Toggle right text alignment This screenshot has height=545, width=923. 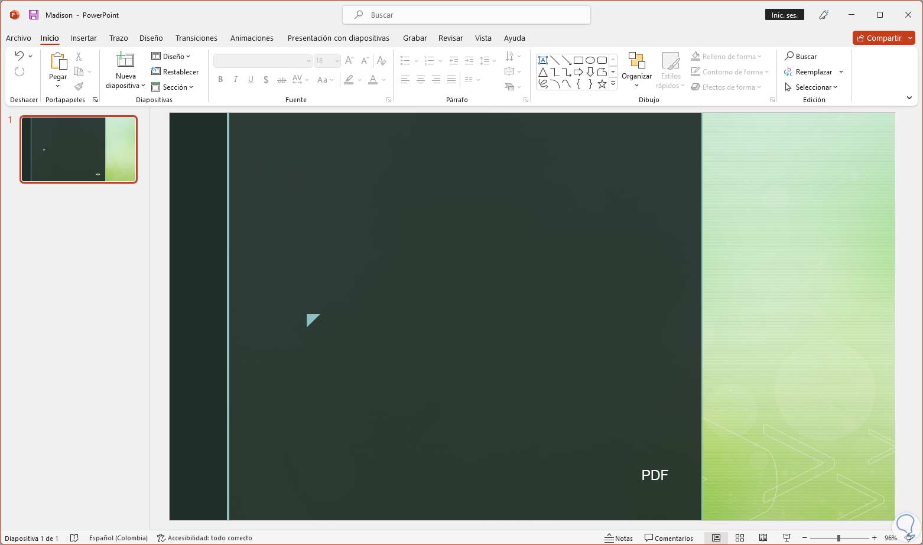[436, 80]
